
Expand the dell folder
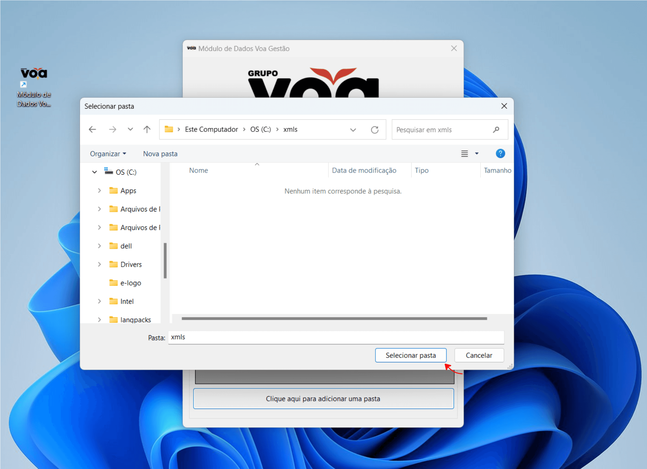pyautogui.click(x=99, y=246)
